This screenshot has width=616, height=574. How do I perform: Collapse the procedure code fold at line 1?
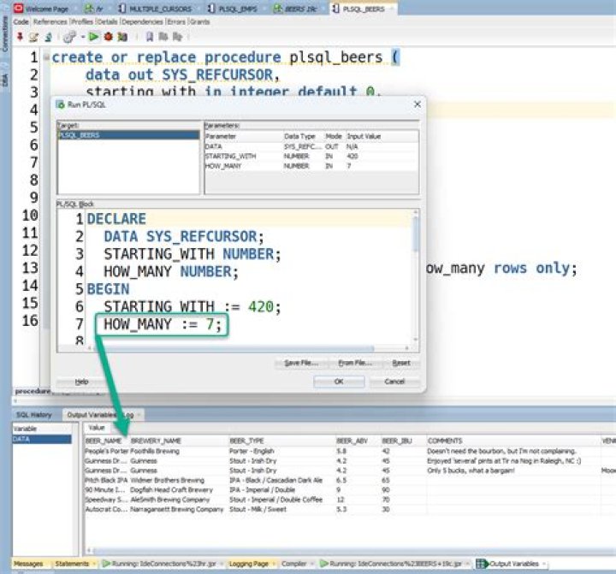pyautogui.click(x=46, y=57)
